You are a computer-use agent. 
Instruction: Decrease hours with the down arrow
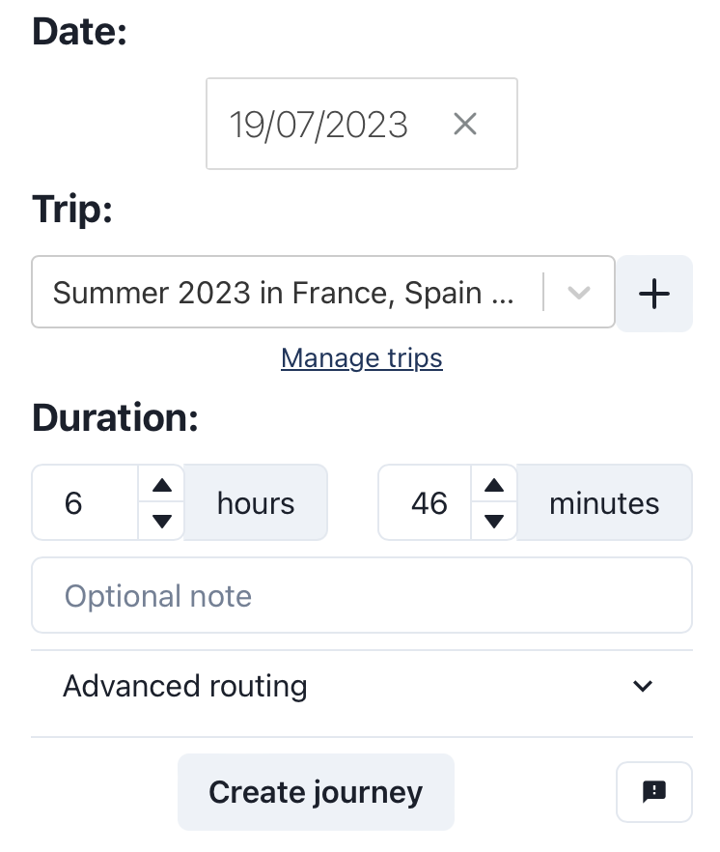tap(162, 522)
